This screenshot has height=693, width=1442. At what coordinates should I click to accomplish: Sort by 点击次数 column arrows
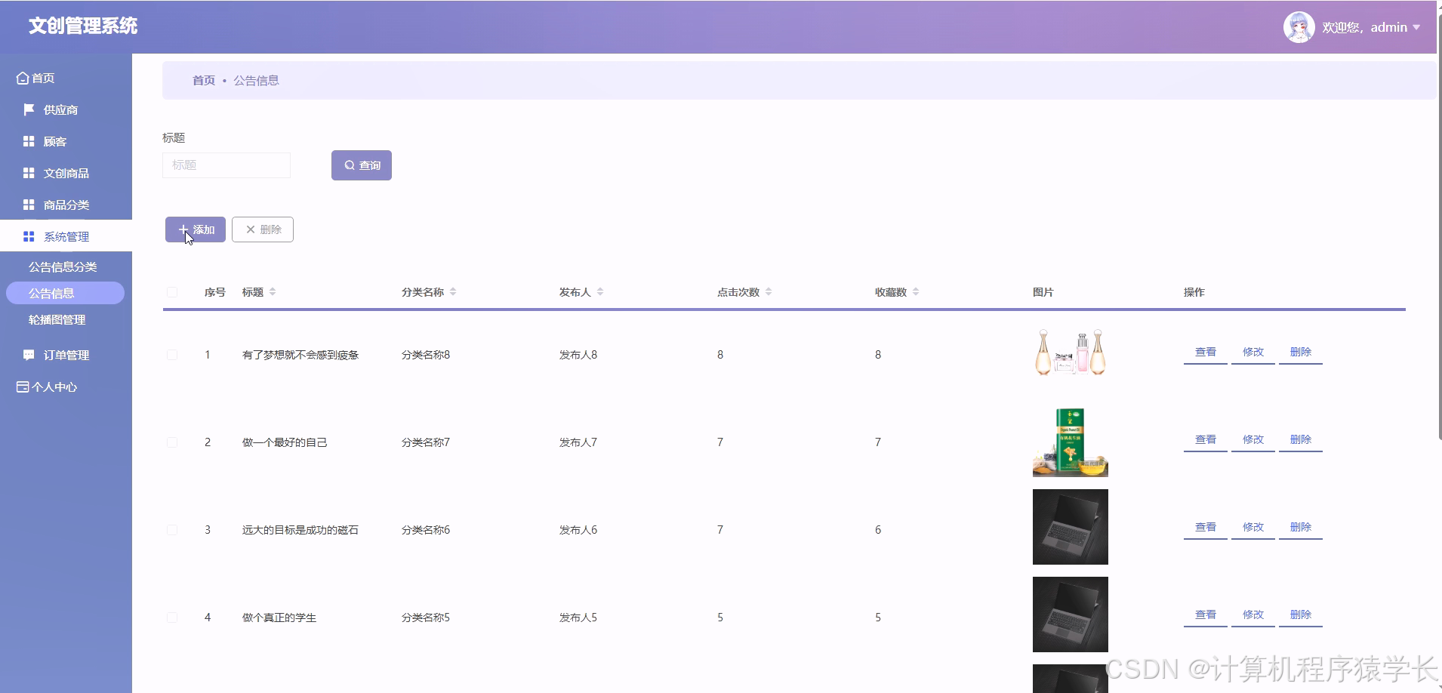pyautogui.click(x=769, y=292)
